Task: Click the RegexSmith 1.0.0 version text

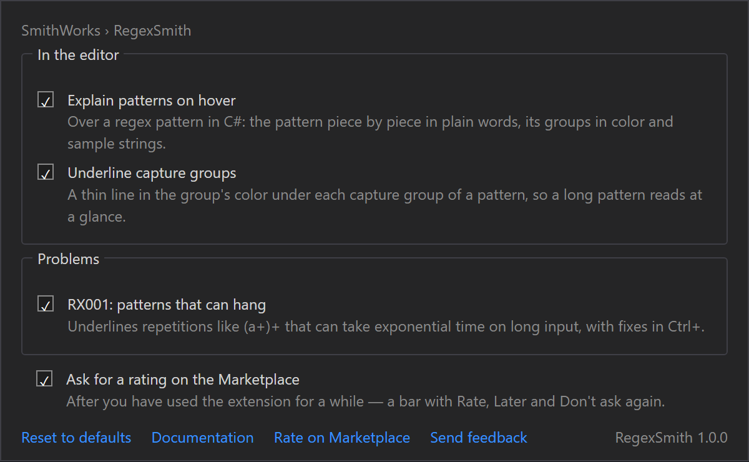Action: (x=672, y=438)
